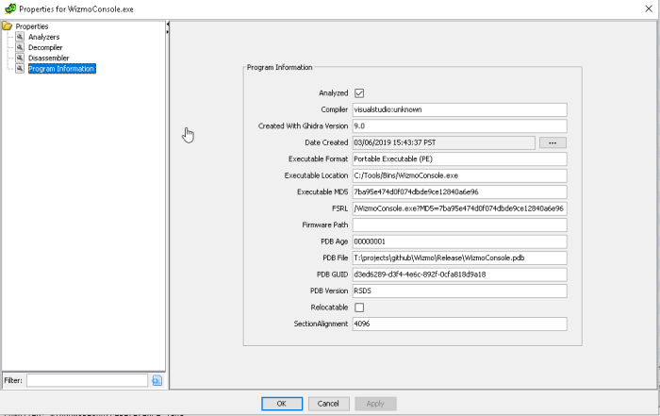Select the Properties root node
660x416 pixels.
point(31,26)
